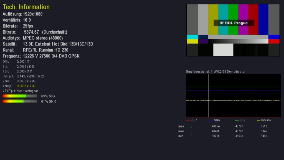Select max Bitrate value 6513
The height and width of the screenshot is (160, 284).
click(264, 126)
